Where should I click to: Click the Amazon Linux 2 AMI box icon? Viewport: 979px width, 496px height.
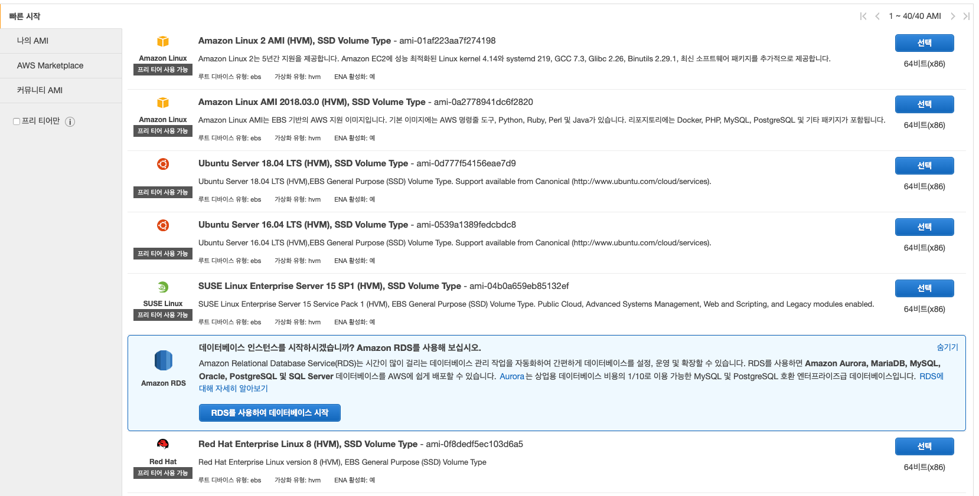(163, 41)
